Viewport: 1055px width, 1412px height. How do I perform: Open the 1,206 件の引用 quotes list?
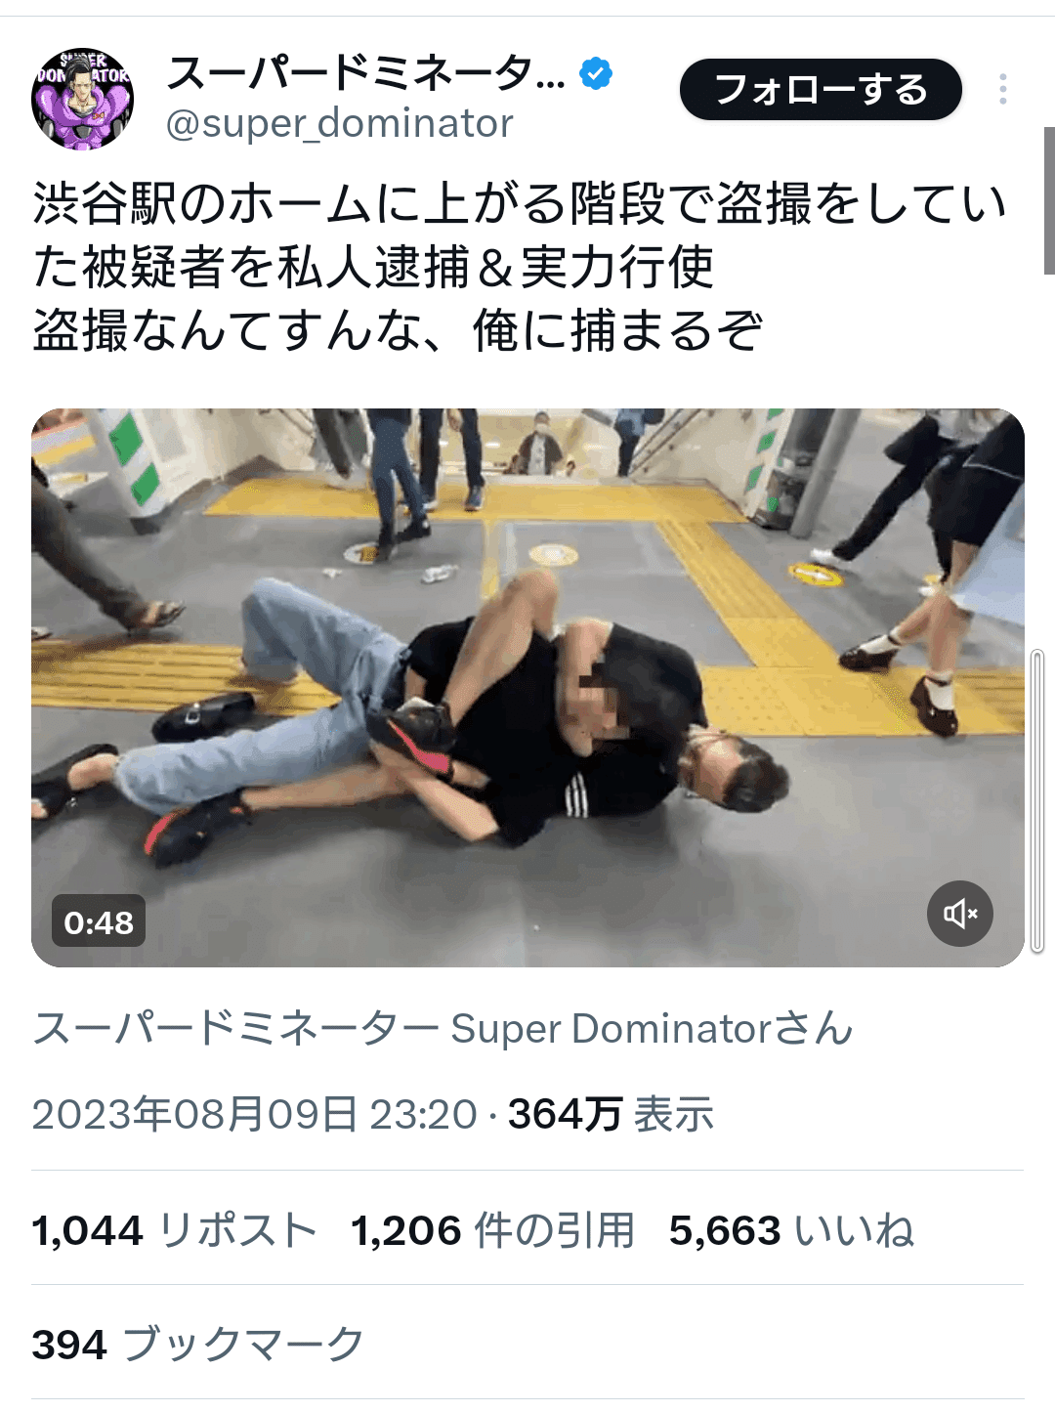(x=493, y=1230)
